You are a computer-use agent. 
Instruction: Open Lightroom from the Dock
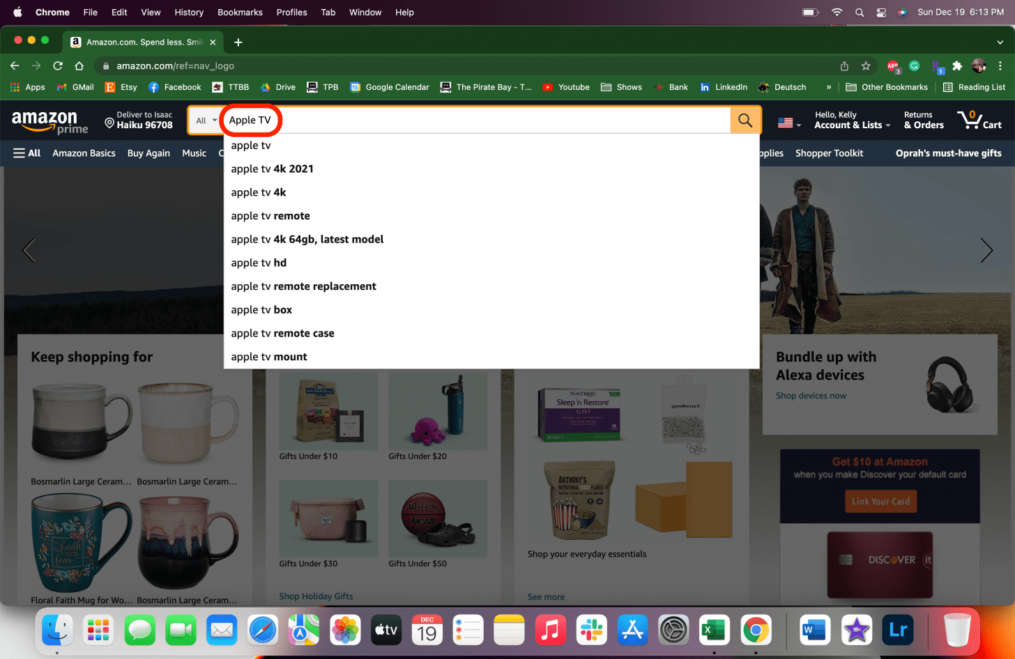pos(898,630)
